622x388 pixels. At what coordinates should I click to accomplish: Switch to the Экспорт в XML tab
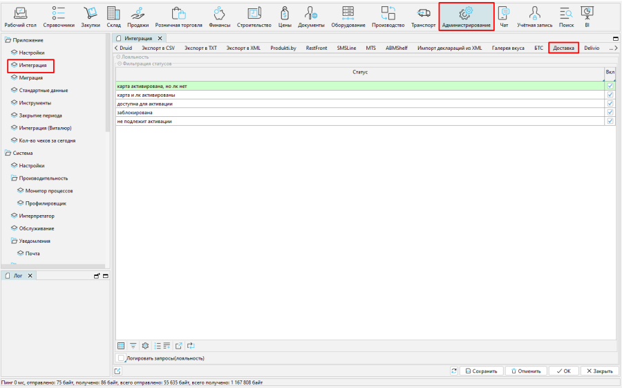tap(243, 48)
